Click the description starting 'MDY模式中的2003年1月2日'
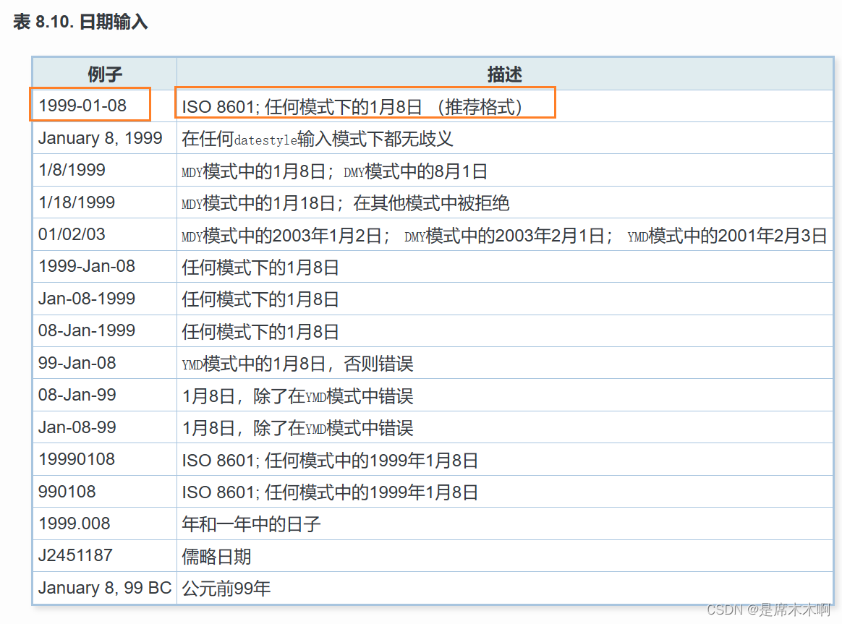842x624 pixels. (504, 236)
